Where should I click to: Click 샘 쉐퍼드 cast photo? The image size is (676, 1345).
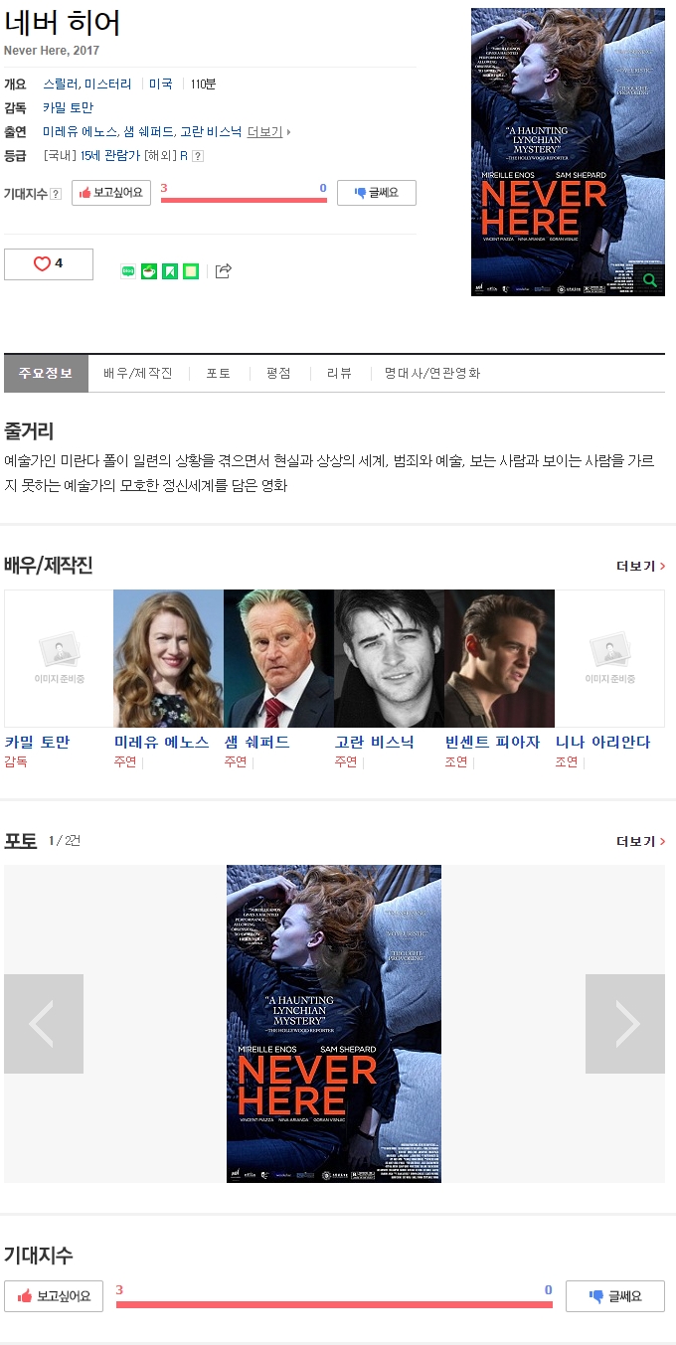pos(278,658)
